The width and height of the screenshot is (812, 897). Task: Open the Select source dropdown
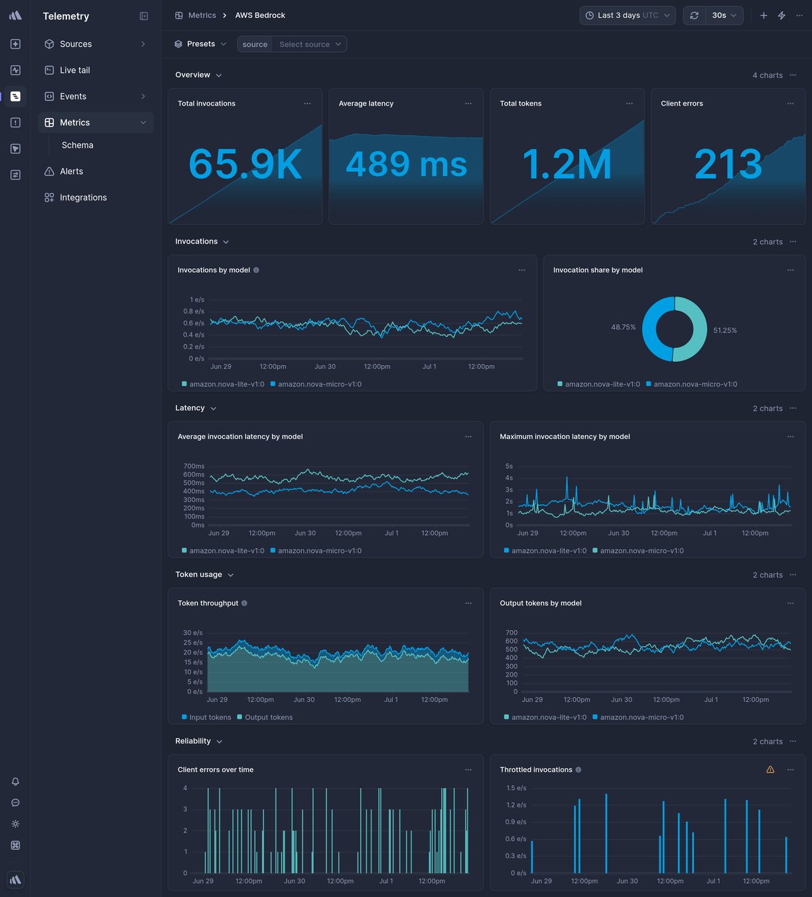tap(310, 44)
